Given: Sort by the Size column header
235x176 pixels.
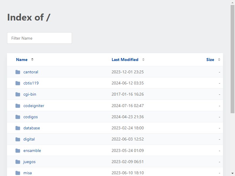Looking at the screenshot, I should point(210,60).
